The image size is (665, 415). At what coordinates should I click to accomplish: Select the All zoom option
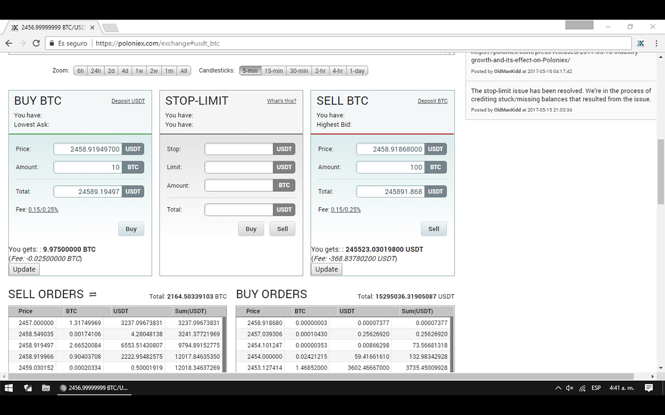click(184, 71)
